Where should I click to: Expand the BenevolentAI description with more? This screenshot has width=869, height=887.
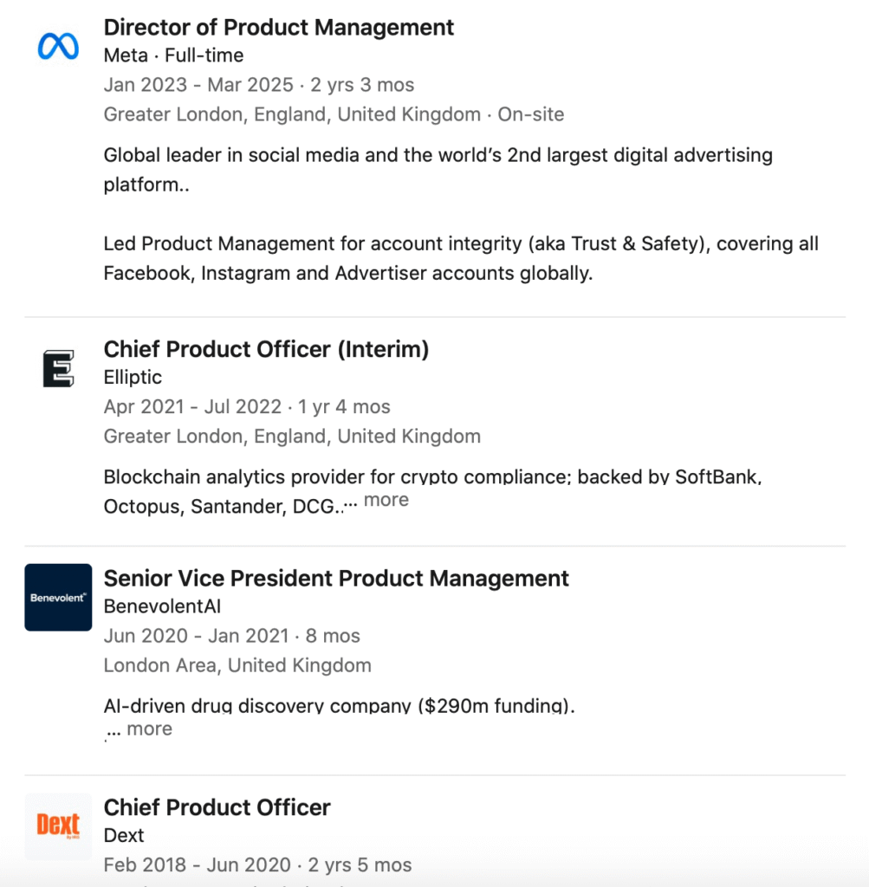click(x=149, y=729)
